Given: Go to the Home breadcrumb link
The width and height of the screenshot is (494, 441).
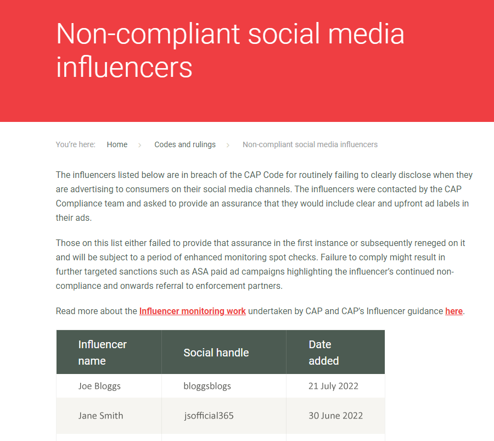Looking at the screenshot, I should (117, 144).
